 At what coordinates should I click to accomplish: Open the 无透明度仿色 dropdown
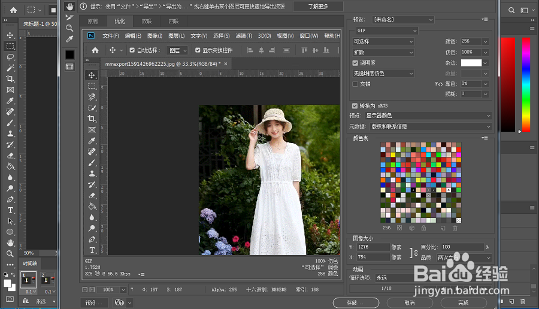(x=383, y=74)
